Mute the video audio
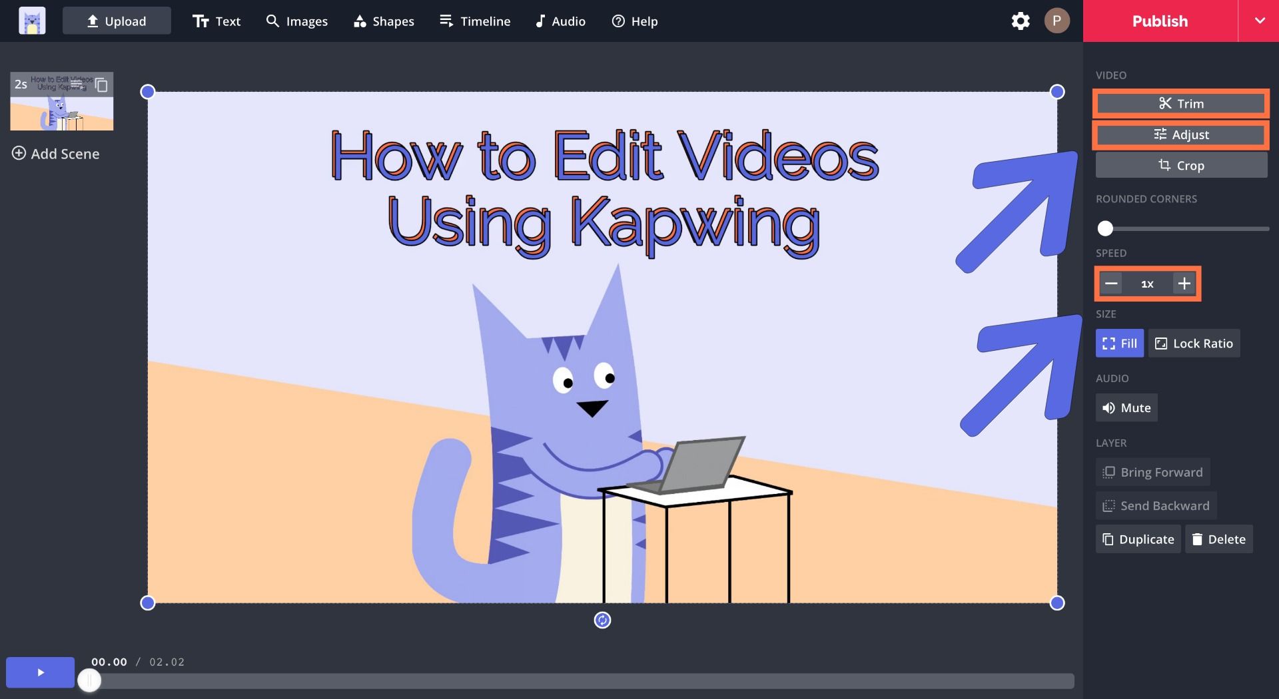Image resolution: width=1279 pixels, height=699 pixels. 1126,408
